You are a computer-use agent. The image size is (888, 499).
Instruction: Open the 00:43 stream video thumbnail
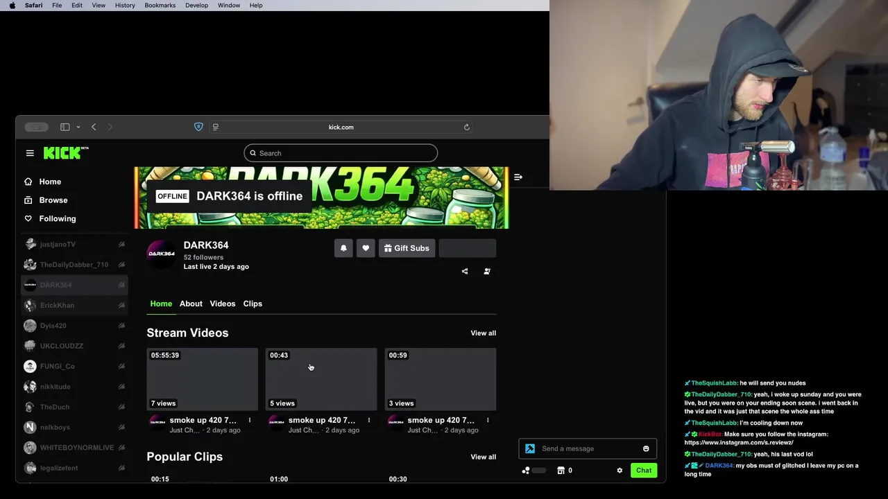[x=321, y=379]
